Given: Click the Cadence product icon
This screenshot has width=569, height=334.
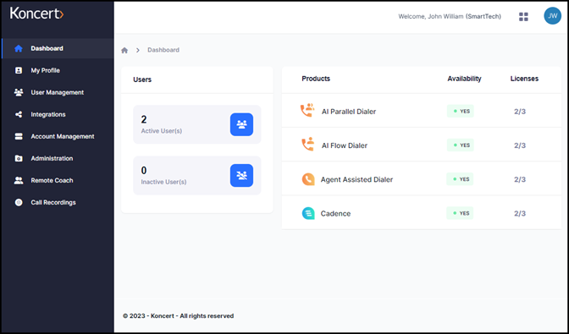Looking at the screenshot, I should 308,213.
